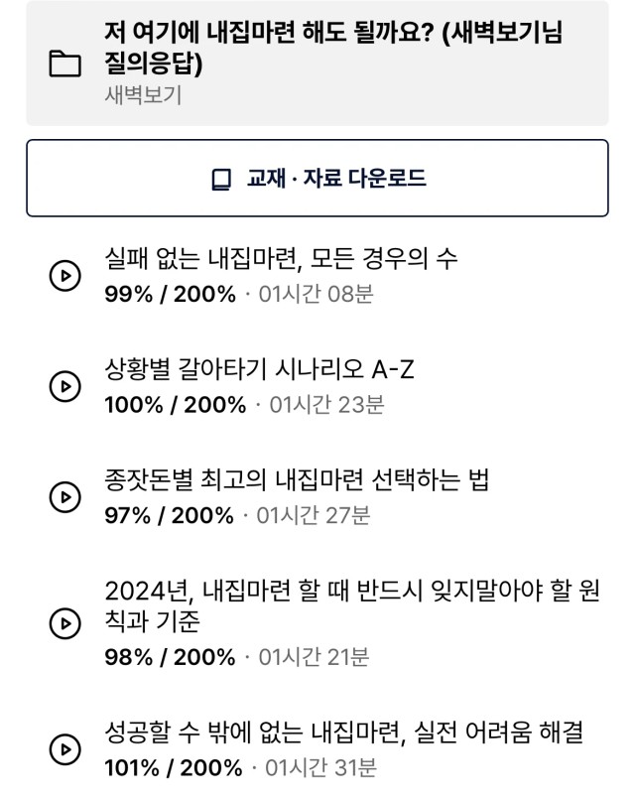This screenshot has width=635, height=799.
Task: Click the 100% / 200% progress text
Action: [176, 405]
